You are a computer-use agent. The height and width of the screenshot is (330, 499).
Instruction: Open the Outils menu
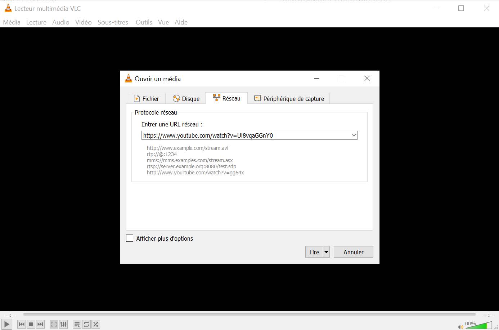pyautogui.click(x=144, y=22)
